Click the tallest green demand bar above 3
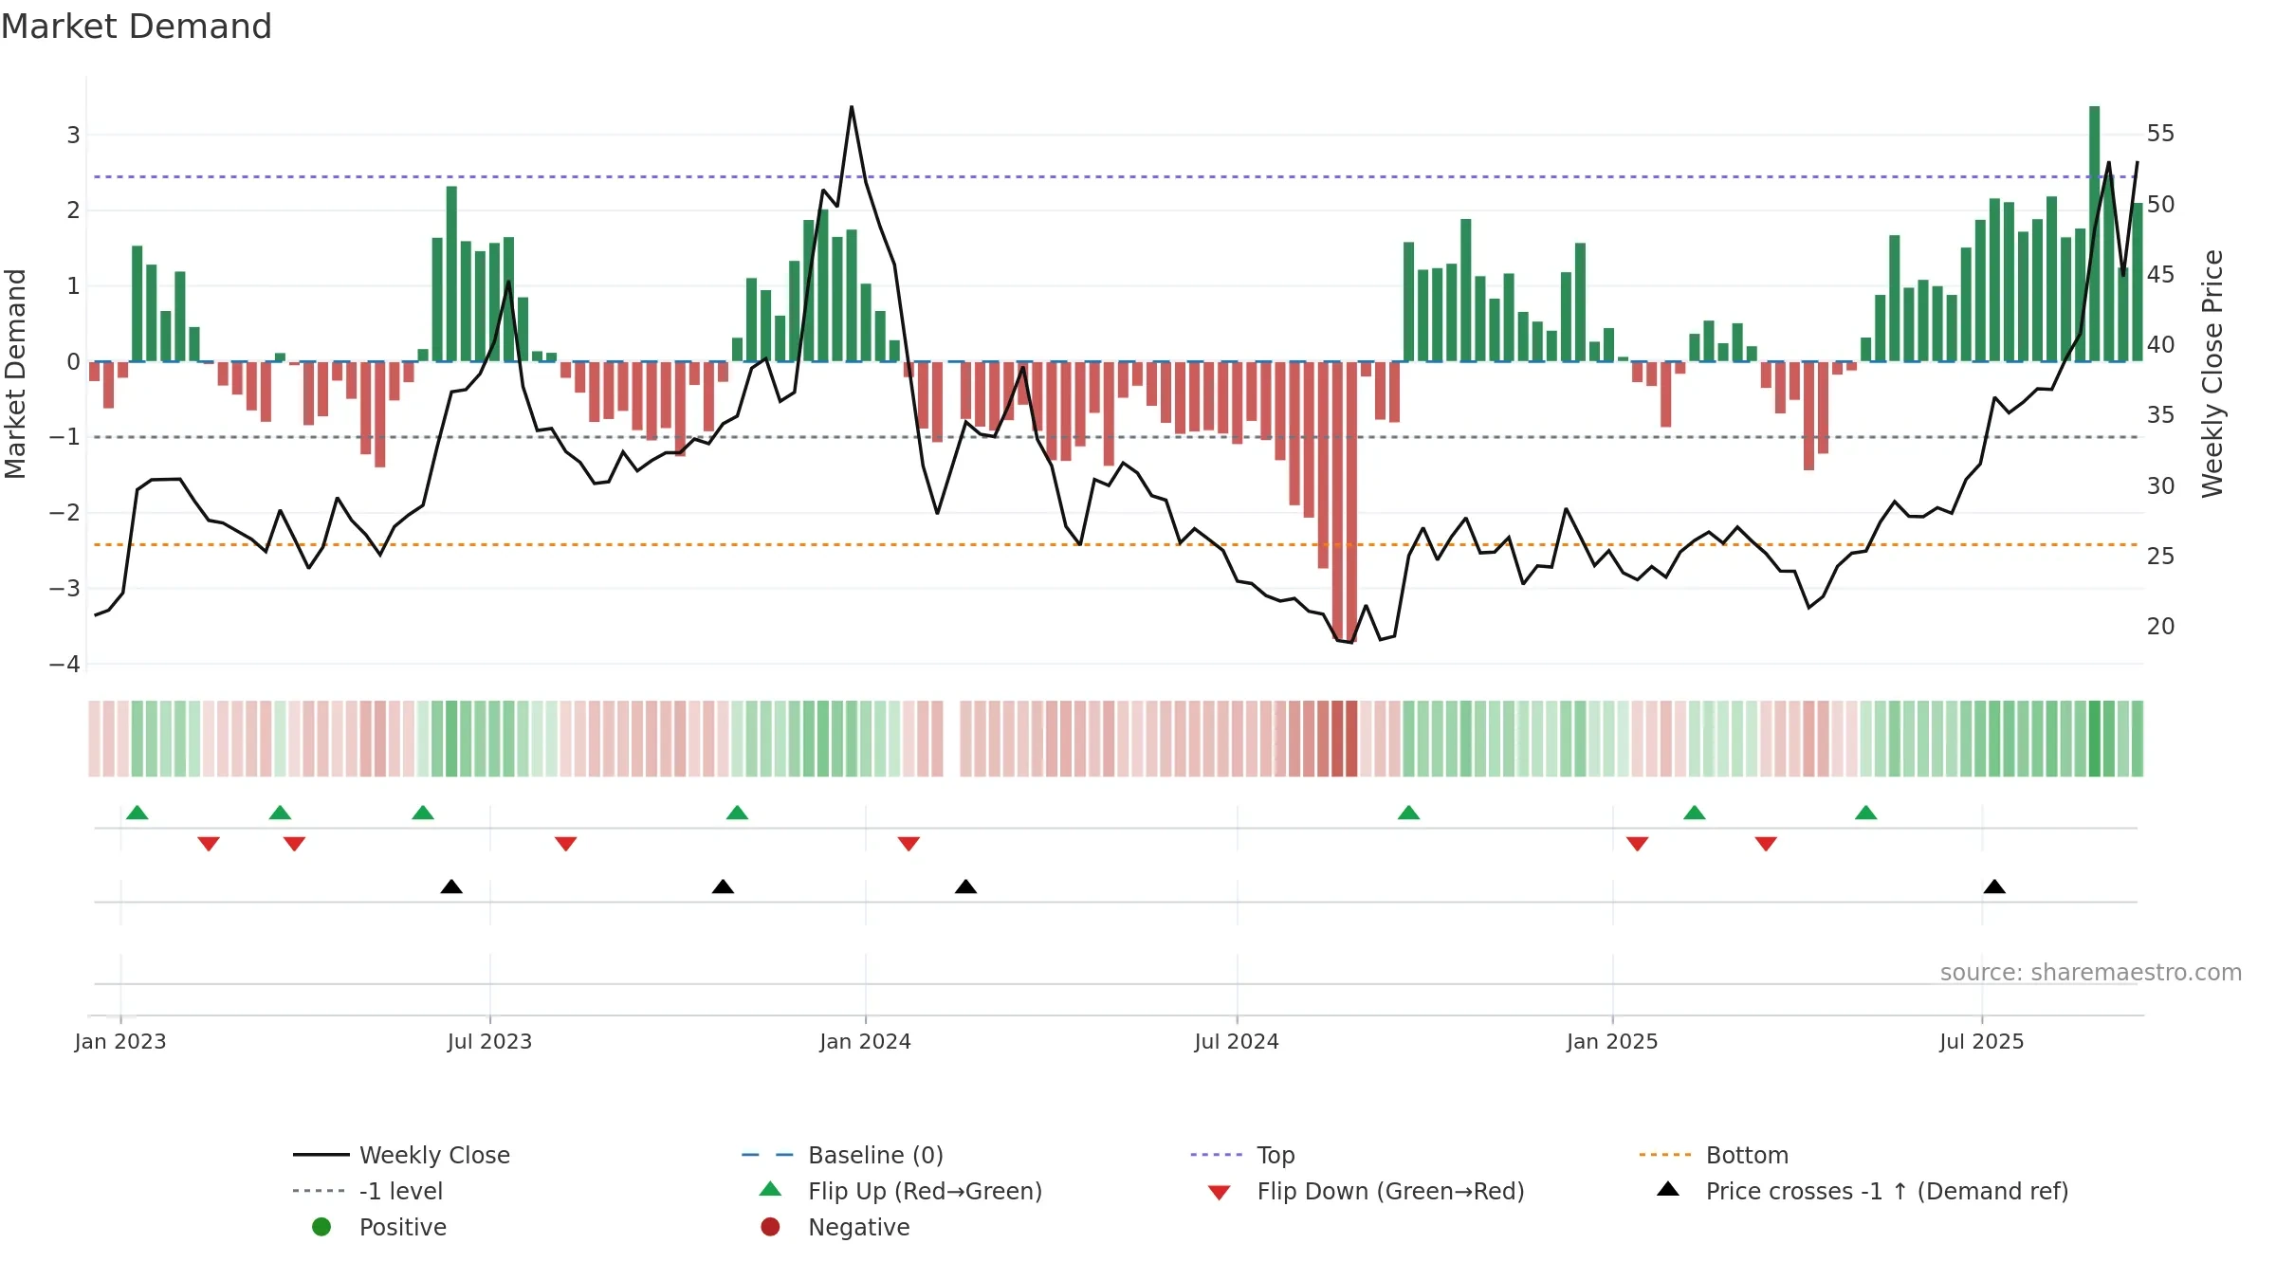Image resolution: width=2276 pixels, height=1280 pixels. 2094,233
